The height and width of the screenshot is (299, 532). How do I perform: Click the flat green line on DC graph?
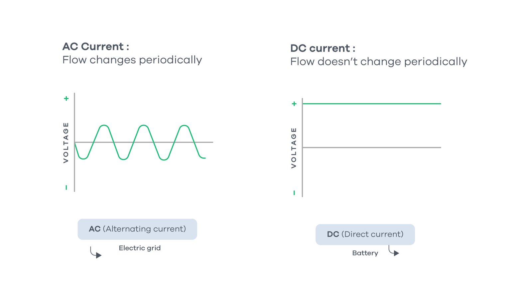372,104
